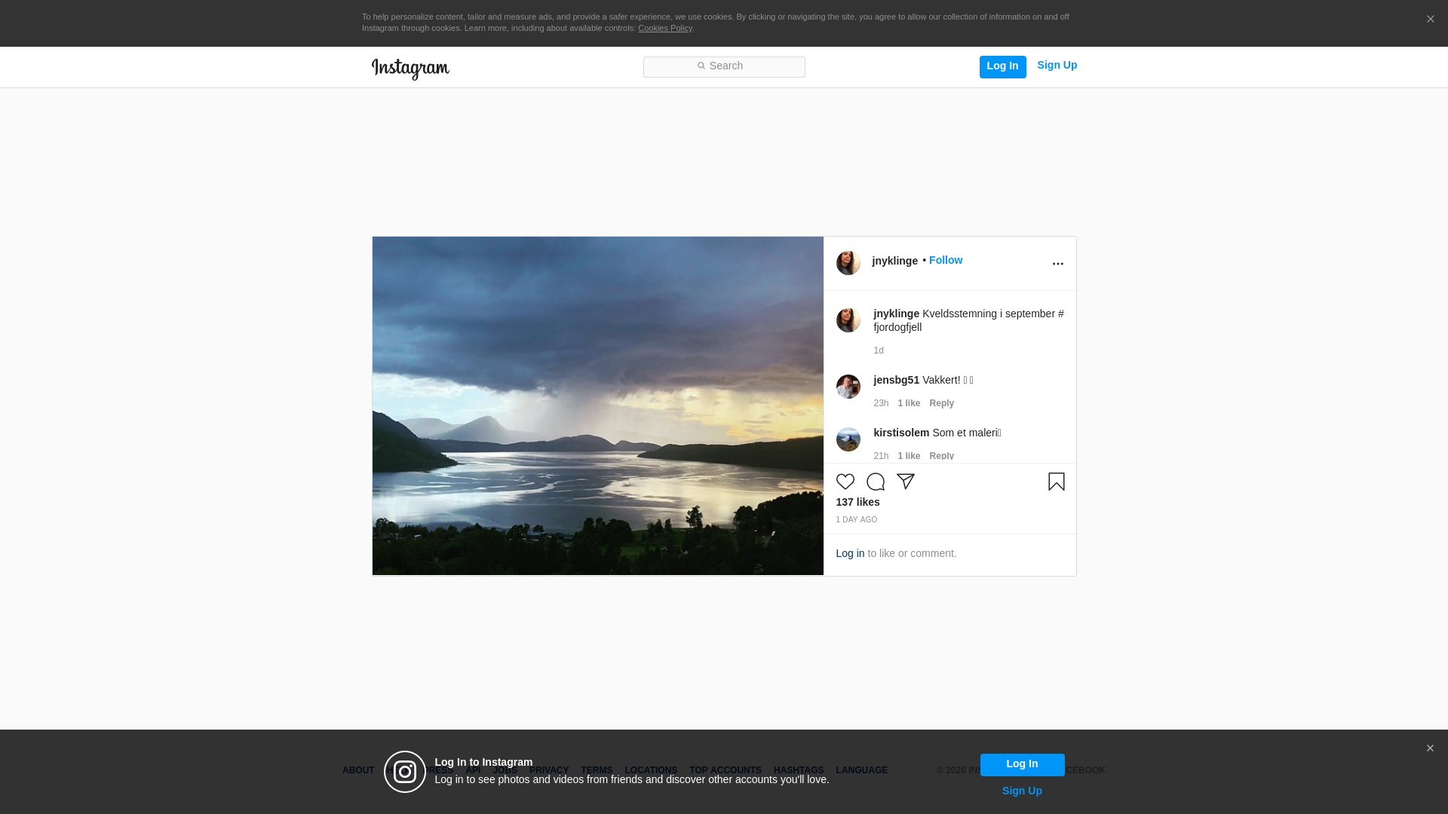Open TOP ACCOUNTS footer link

point(726,770)
